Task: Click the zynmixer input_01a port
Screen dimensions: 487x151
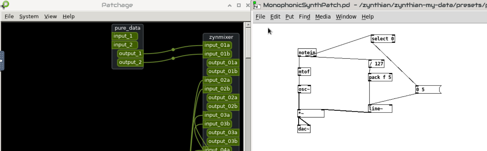Action: [217, 45]
